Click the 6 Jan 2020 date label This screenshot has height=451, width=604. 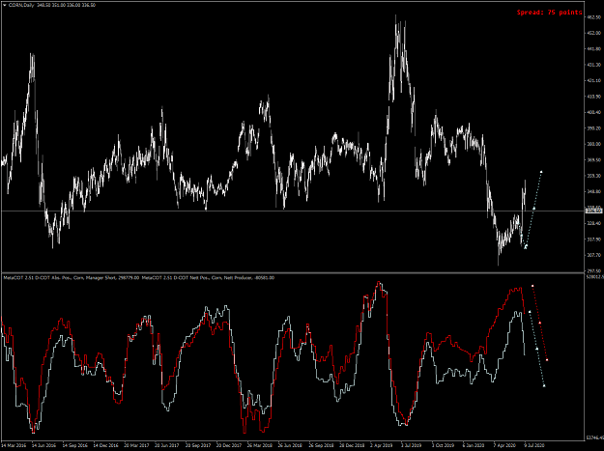click(475, 445)
